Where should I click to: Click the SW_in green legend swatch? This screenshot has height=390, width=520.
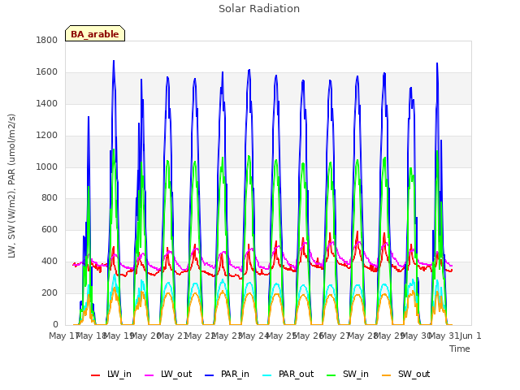pyautogui.click(x=331, y=375)
